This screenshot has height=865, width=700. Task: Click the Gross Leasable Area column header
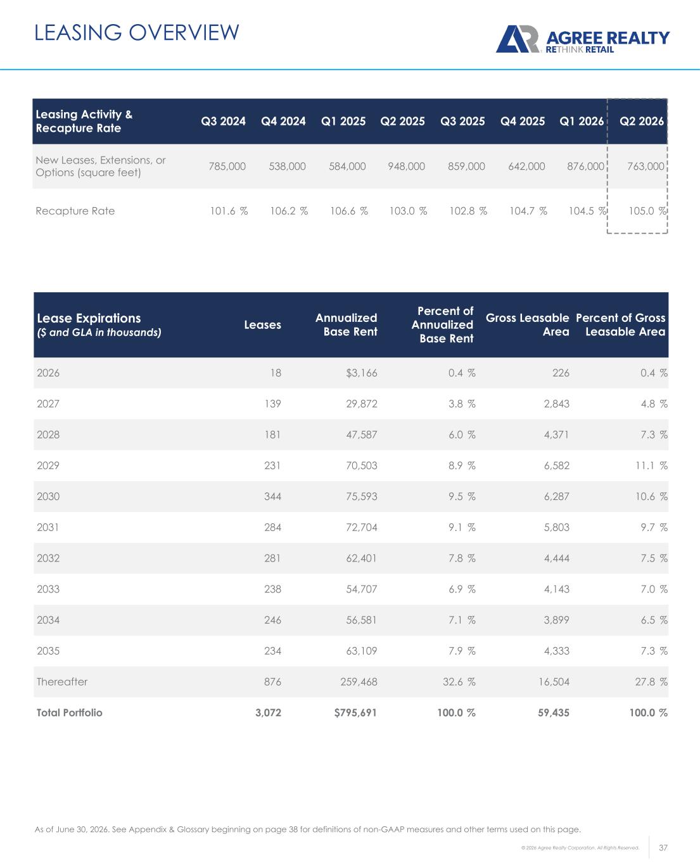527,324
